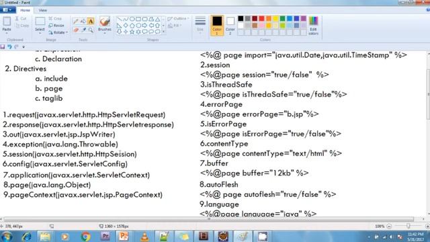
Task: Open the Paste dropdown arrow
Action: [x=7, y=33]
